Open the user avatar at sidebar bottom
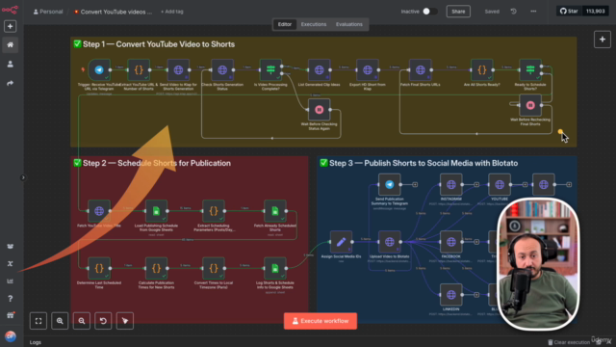The image size is (616, 347). click(11, 336)
